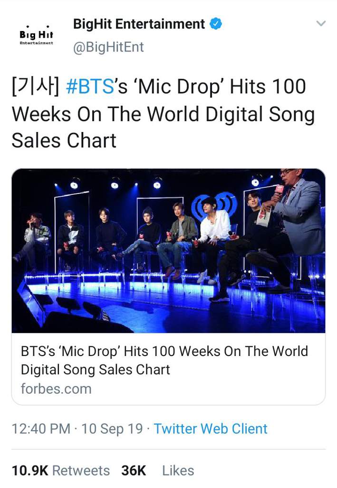Screen dimensions: 337x488
Task: Click the 12:40 PM timestamp
Action: coord(41,428)
